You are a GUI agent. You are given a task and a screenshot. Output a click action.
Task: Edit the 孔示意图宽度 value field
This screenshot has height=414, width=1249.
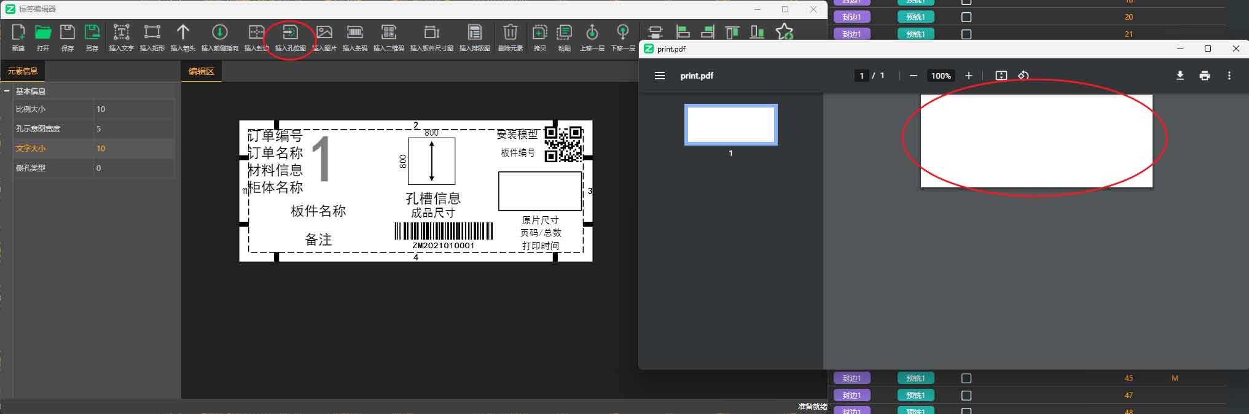[x=134, y=128]
